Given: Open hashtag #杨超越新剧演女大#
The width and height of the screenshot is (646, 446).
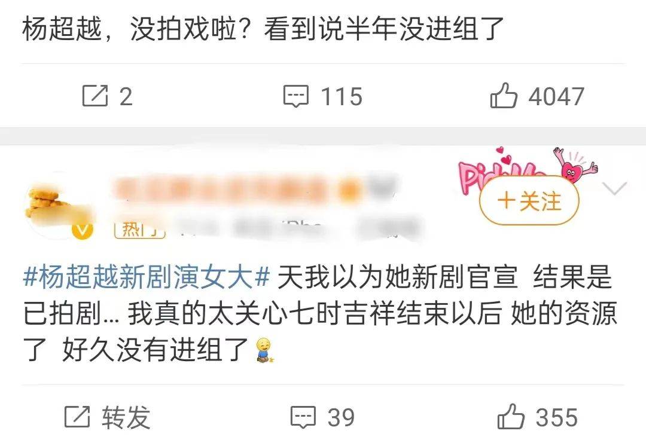Looking at the screenshot, I should 147,277.
